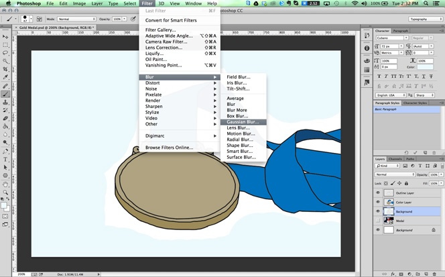The image size is (445, 277).
Task: Open Filter Gallery from the menu
Action: click(160, 30)
